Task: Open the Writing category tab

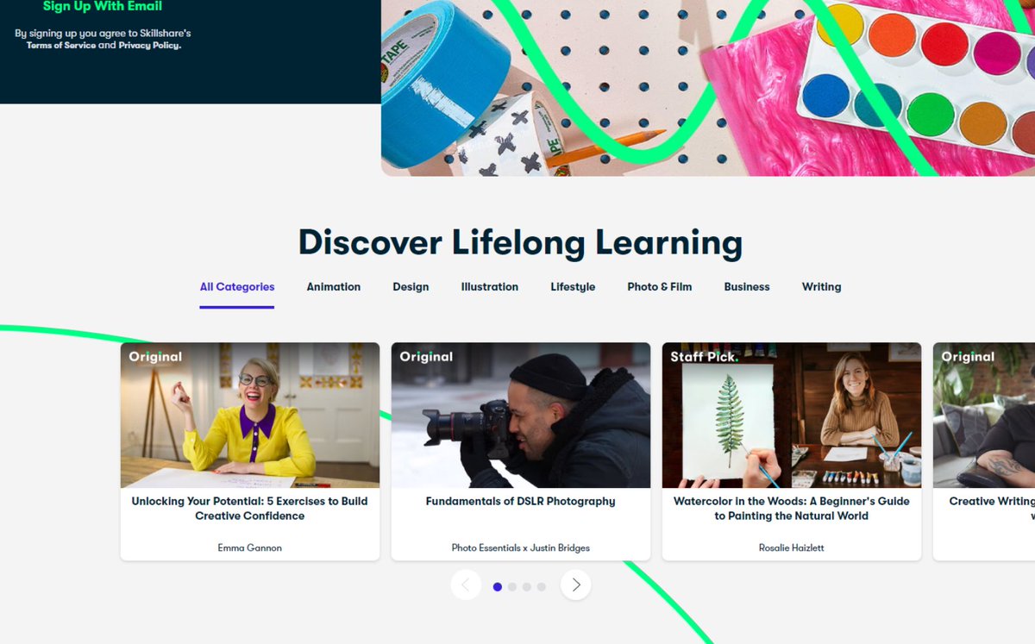Action: pyautogui.click(x=821, y=287)
